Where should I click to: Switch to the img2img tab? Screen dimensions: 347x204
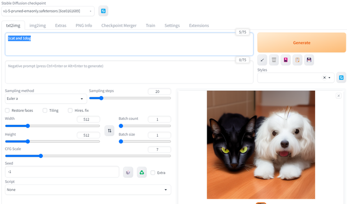coord(37,25)
